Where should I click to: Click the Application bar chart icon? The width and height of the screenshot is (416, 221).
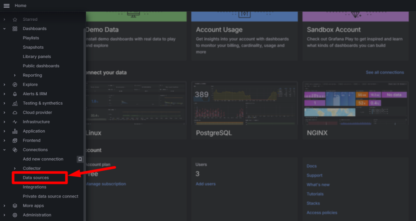click(x=15, y=131)
